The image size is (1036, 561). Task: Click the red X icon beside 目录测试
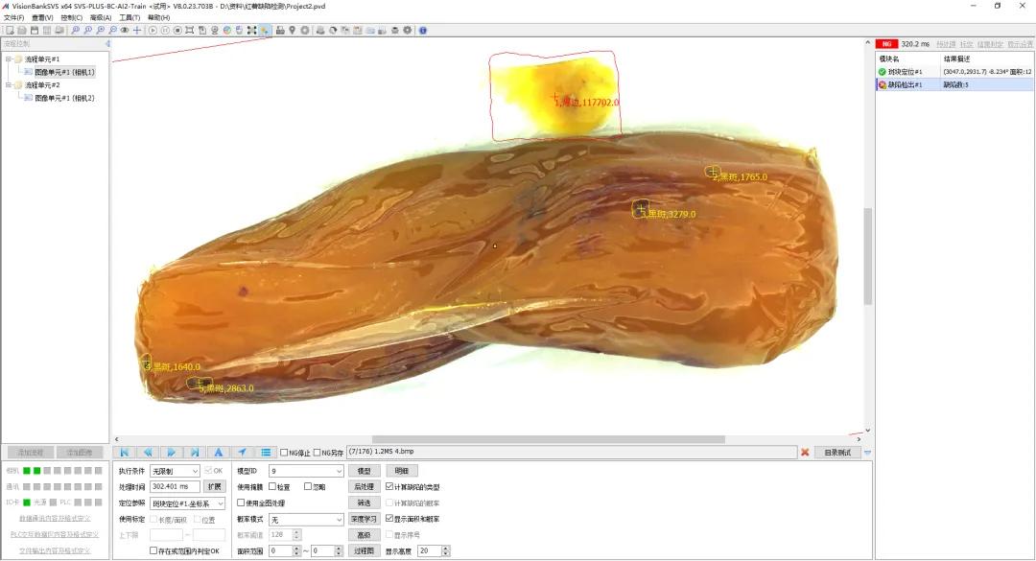pyautogui.click(x=805, y=453)
